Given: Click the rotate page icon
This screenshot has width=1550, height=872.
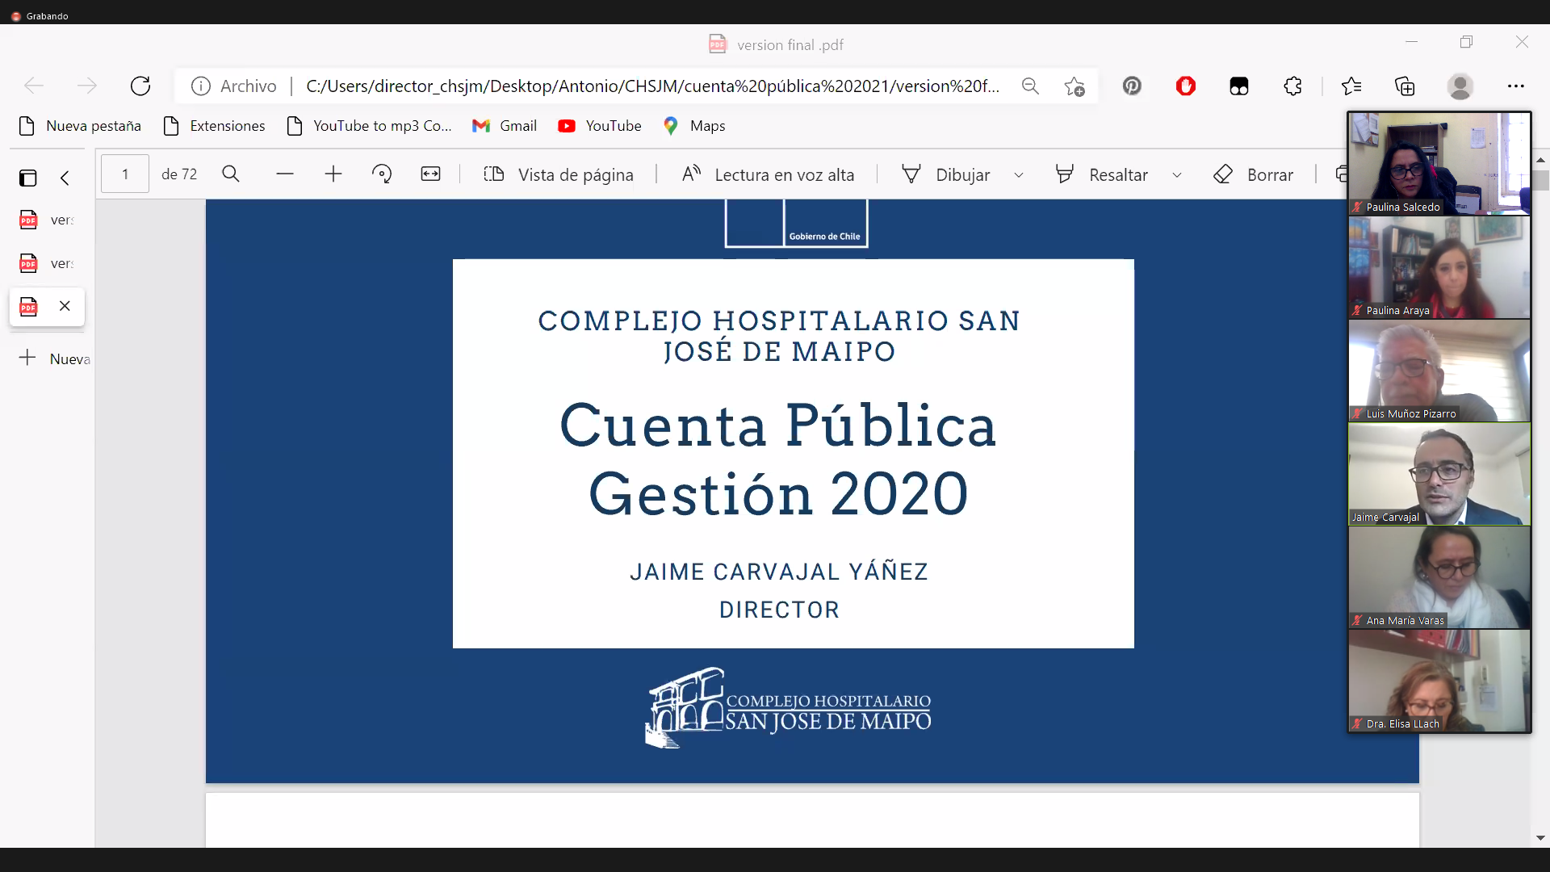Looking at the screenshot, I should tap(382, 174).
